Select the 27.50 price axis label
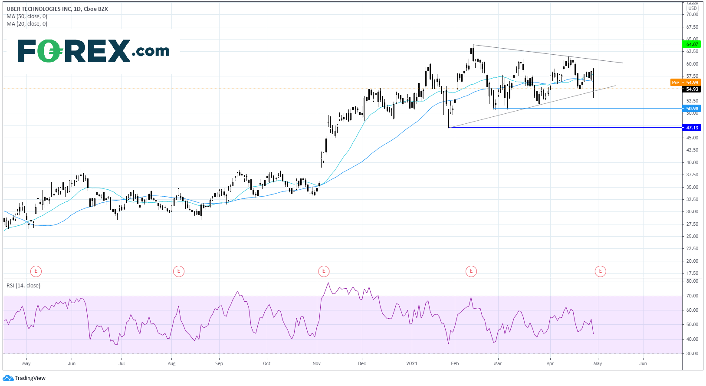 coord(693,224)
